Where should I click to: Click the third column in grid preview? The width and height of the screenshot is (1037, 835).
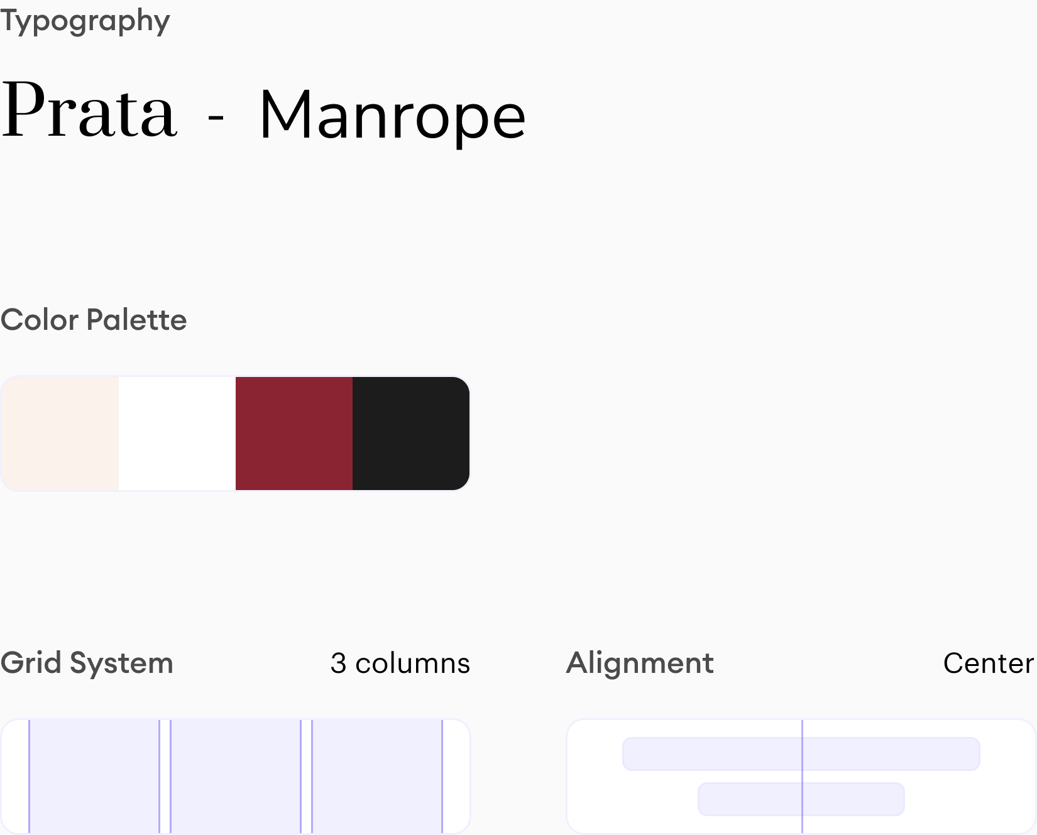[377, 777]
